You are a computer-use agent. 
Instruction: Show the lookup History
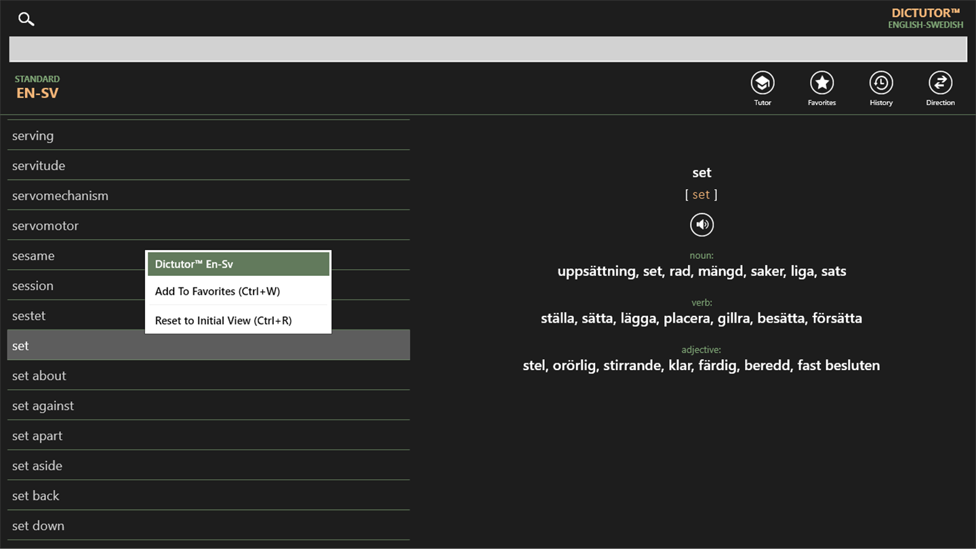click(x=881, y=89)
